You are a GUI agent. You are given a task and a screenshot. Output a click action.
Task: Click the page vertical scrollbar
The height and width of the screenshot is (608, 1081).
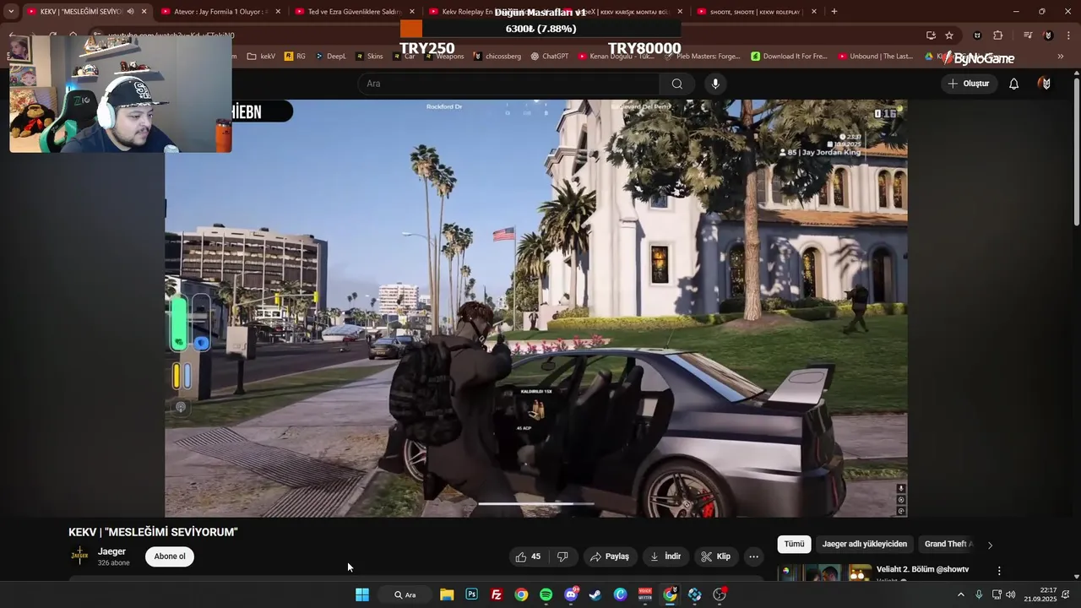pyautogui.click(x=1076, y=152)
